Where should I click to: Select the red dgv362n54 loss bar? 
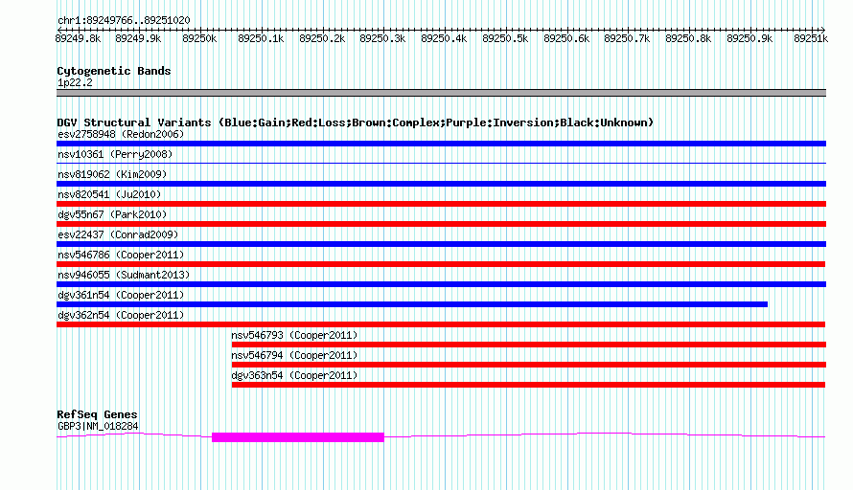click(x=441, y=324)
